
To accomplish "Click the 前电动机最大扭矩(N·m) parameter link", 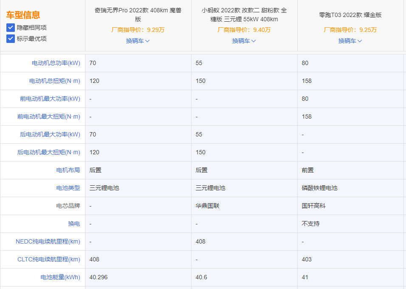I will (x=49, y=116).
